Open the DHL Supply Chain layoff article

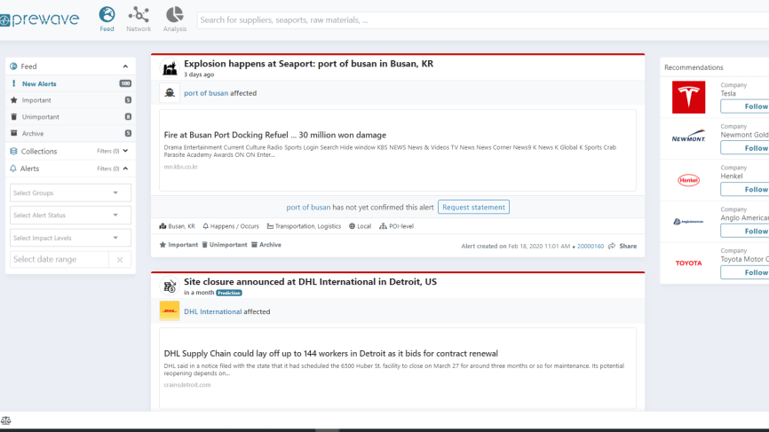(331, 353)
